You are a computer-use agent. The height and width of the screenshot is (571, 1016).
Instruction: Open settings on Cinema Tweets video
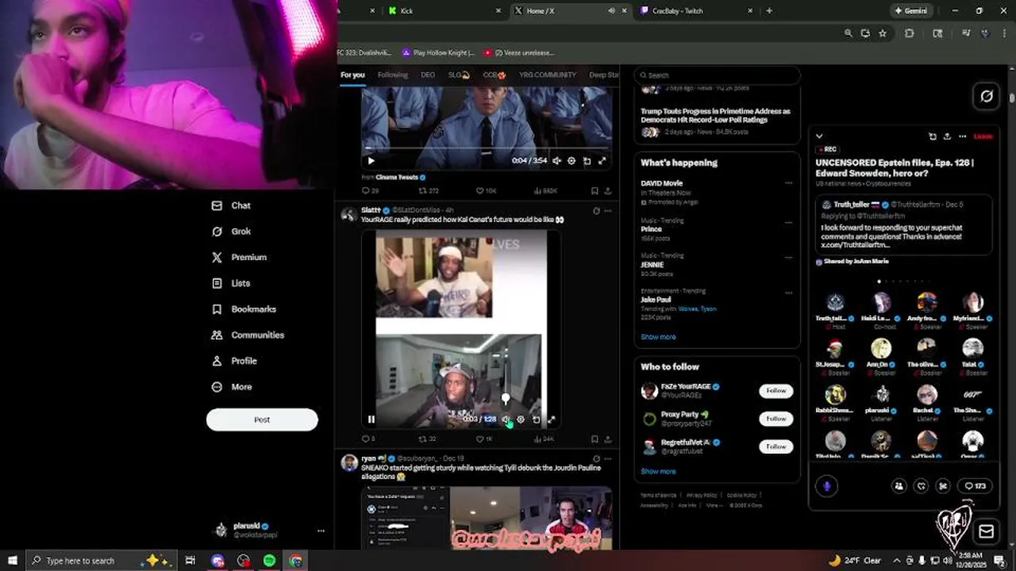point(571,161)
